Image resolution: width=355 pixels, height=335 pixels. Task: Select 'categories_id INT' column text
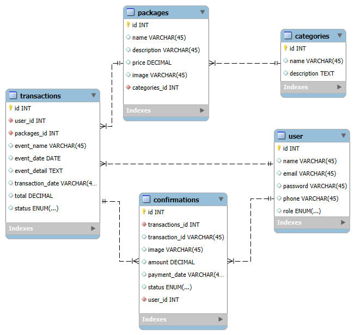pos(156,88)
